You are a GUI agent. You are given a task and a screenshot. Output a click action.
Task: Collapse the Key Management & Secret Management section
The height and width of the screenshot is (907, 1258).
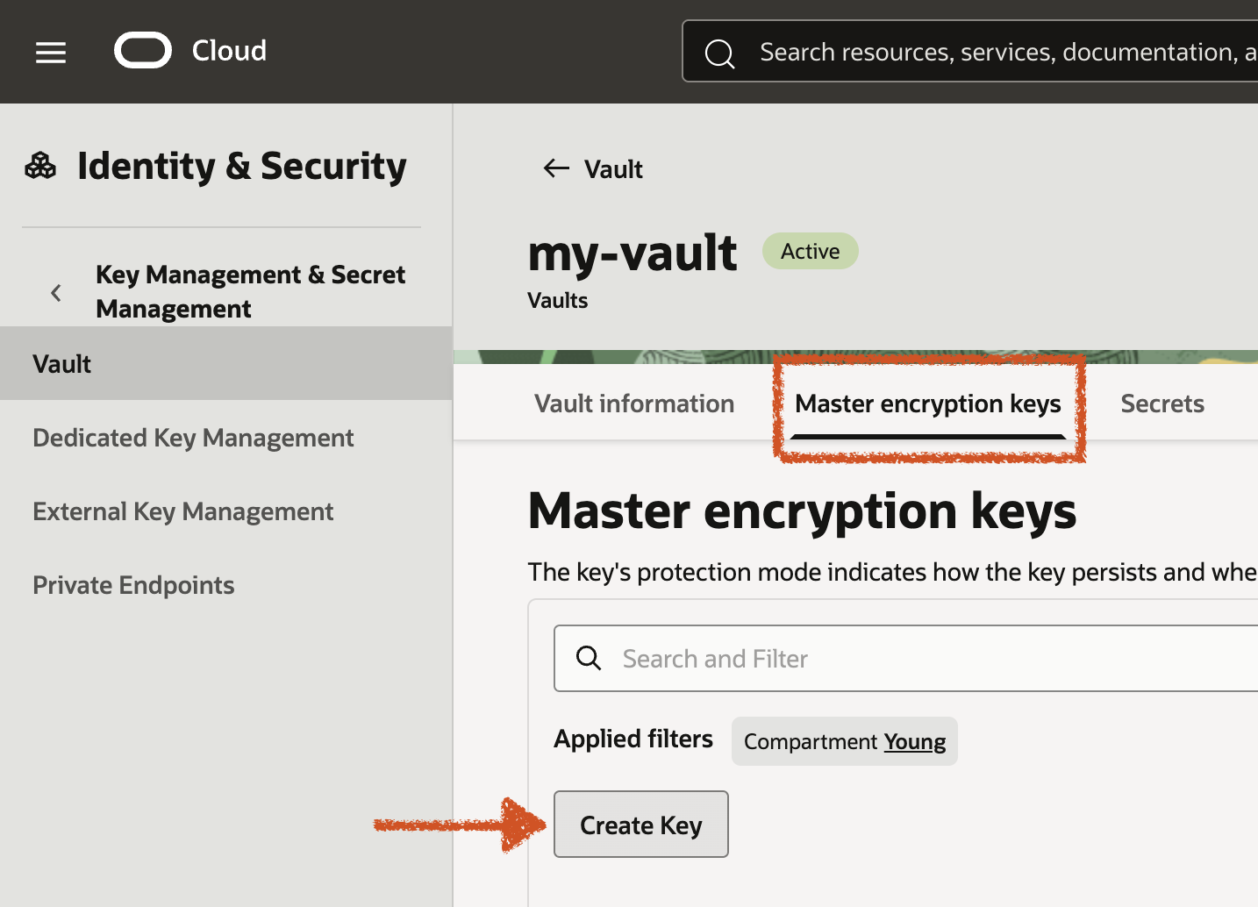click(55, 292)
